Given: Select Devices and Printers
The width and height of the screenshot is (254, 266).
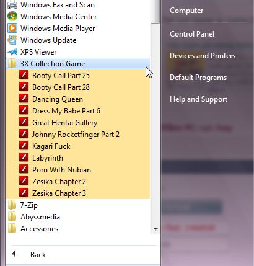Looking at the screenshot, I should point(203,56).
